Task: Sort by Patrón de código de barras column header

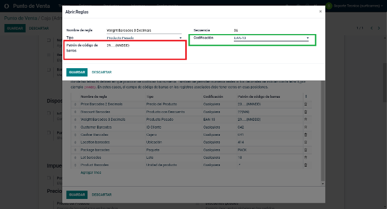Action: pyautogui.click(x=259, y=97)
